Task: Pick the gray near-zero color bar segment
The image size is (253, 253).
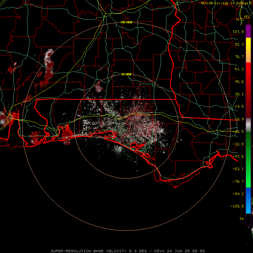Action: pyautogui.click(x=248, y=125)
